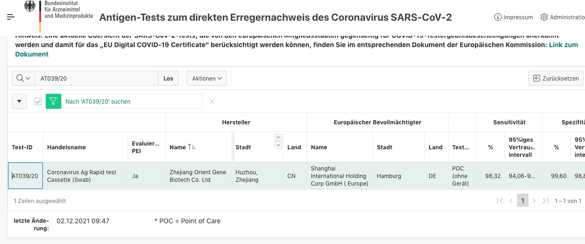
Task: Click the 'Huzhou, Zhejiang' city cell
Action: point(257,176)
